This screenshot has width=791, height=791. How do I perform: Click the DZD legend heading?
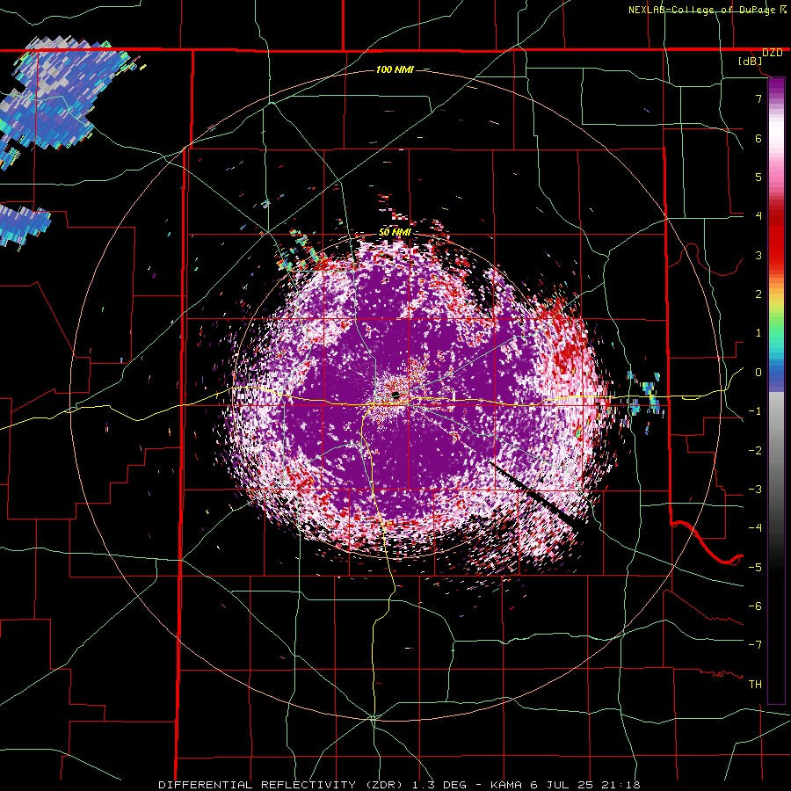pyautogui.click(x=773, y=53)
